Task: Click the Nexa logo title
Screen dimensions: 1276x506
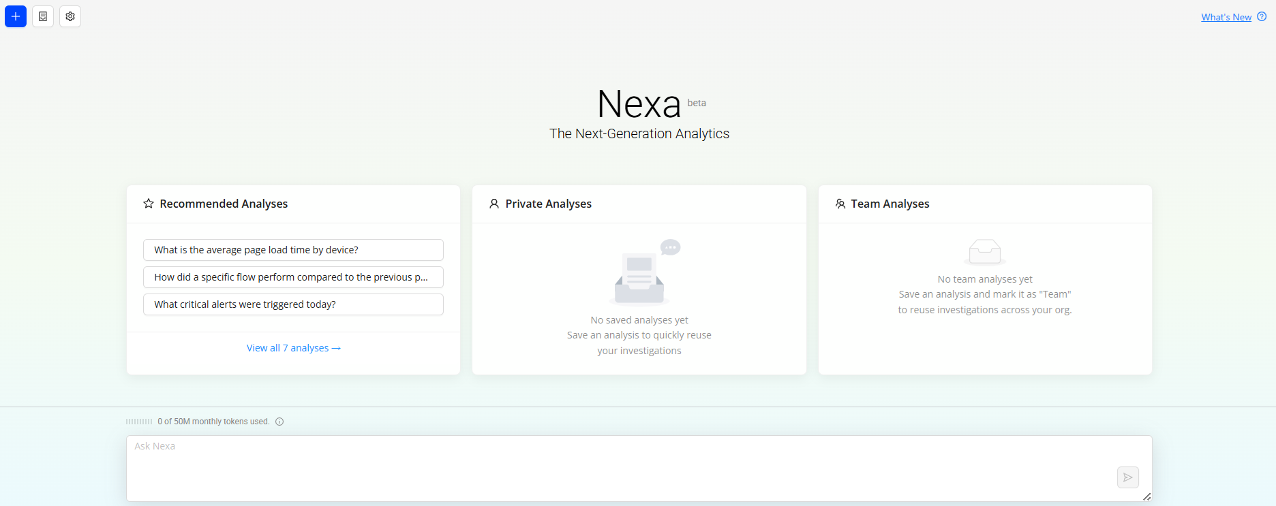Action: tap(639, 104)
